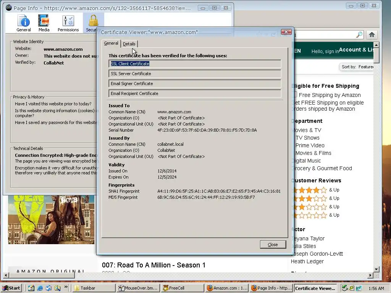
Task: Open the Movies & Films department link
Action: pos(313,153)
